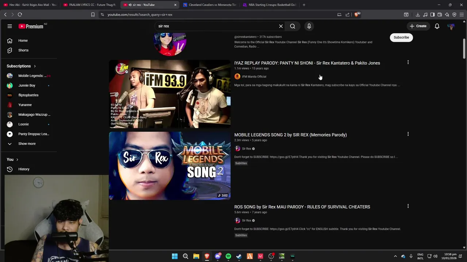Click the Create button

pyautogui.click(x=418, y=26)
